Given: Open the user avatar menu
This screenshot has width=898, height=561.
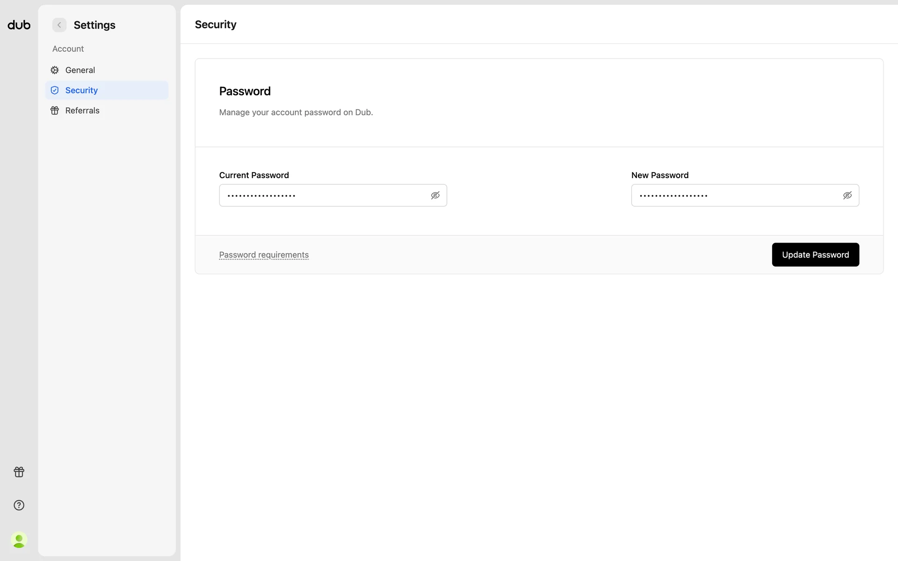Looking at the screenshot, I should [x=19, y=540].
